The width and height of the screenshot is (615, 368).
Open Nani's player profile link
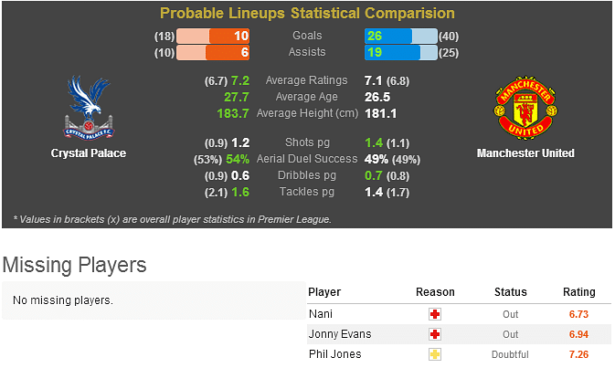coord(321,314)
